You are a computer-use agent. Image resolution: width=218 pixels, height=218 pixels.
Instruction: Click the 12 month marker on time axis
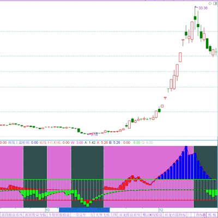point(161,210)
